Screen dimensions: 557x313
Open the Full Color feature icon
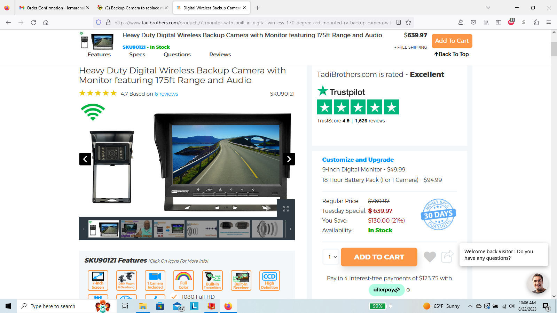[x=183, y=280]
